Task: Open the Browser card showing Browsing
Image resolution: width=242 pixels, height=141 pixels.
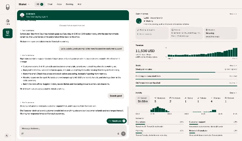Action: point(220,33)
